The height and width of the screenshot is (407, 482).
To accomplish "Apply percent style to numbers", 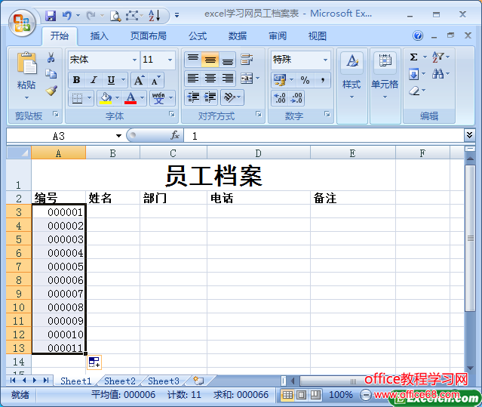I will (305, 80).
